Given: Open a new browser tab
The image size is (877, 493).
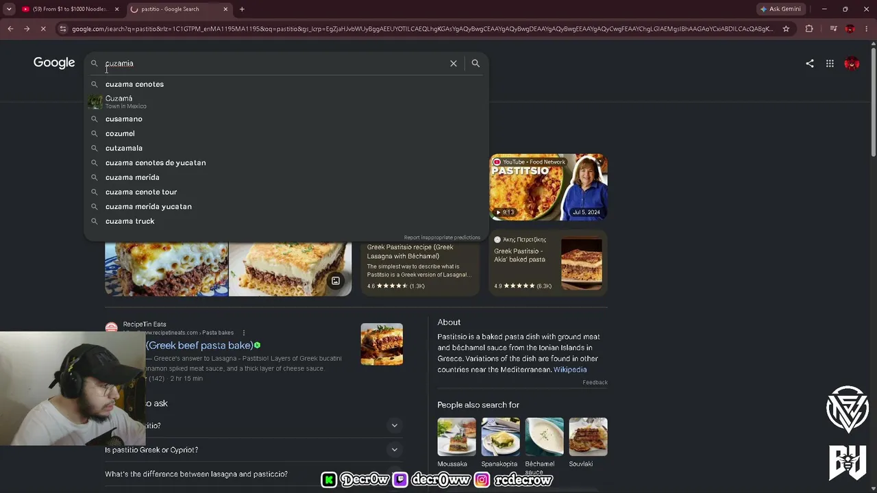Looking at the screenshot, I should tap(242, 9).
